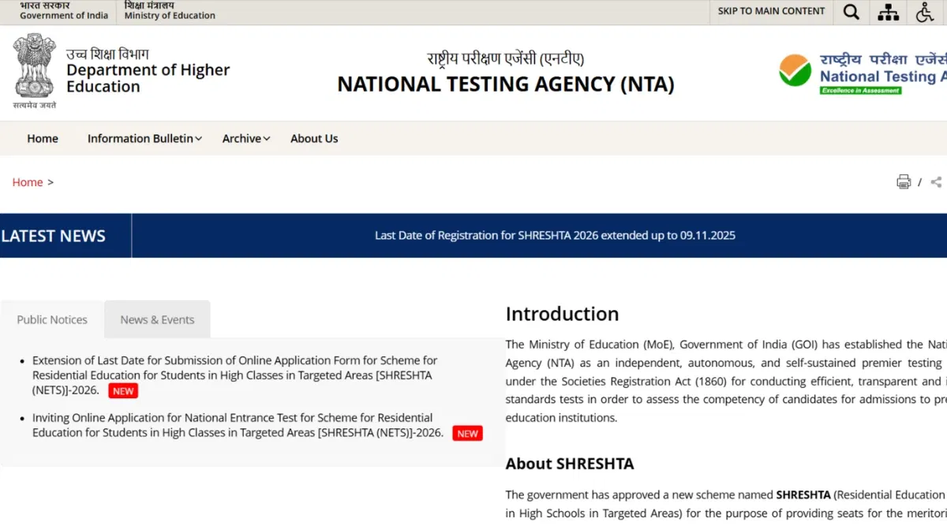Click the printer icon

pyautogui.click(x=904, y=182)
